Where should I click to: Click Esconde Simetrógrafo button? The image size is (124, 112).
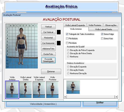point(48,60)
